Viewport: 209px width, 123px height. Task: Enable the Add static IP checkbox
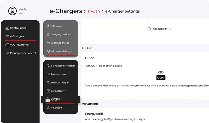pos(149,29)
